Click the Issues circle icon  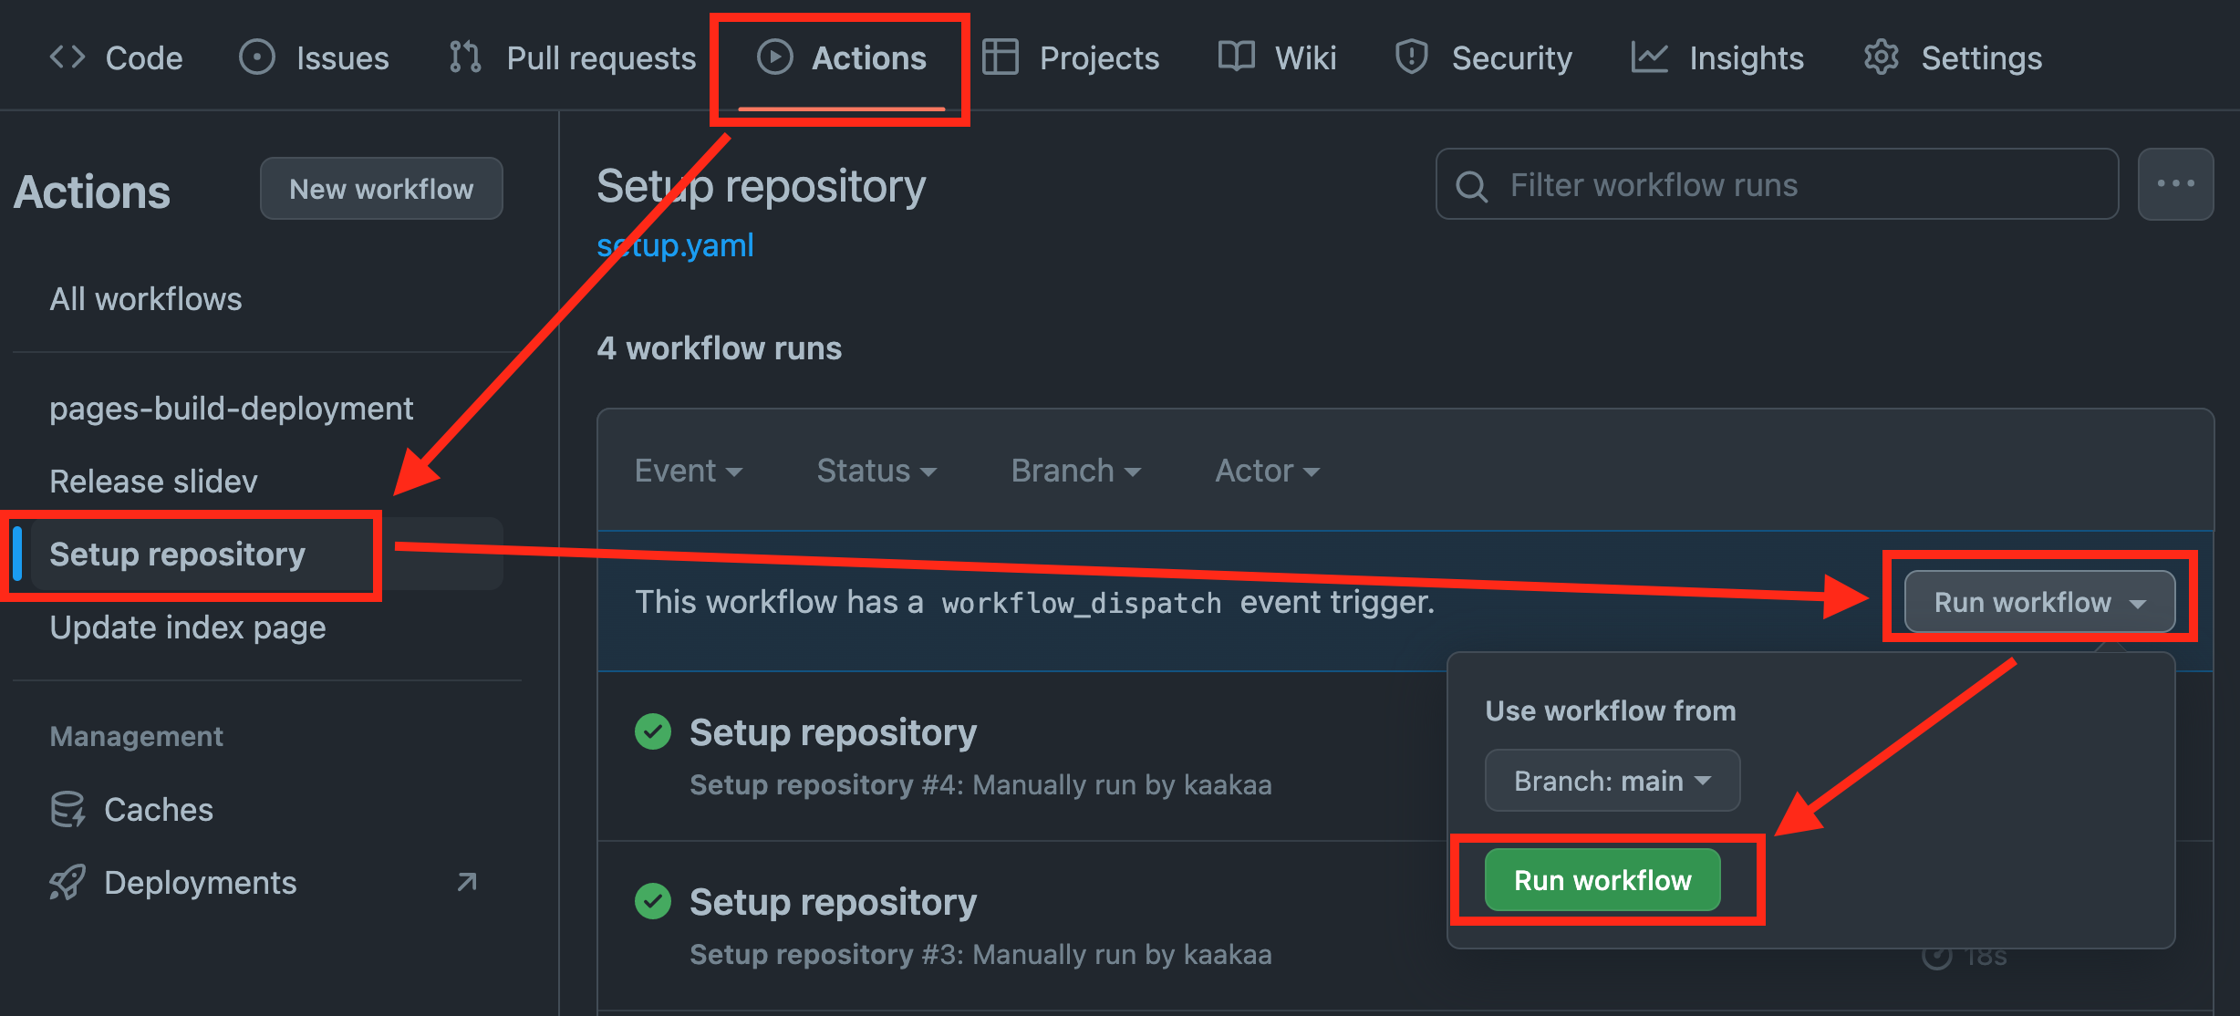[256, 57]
